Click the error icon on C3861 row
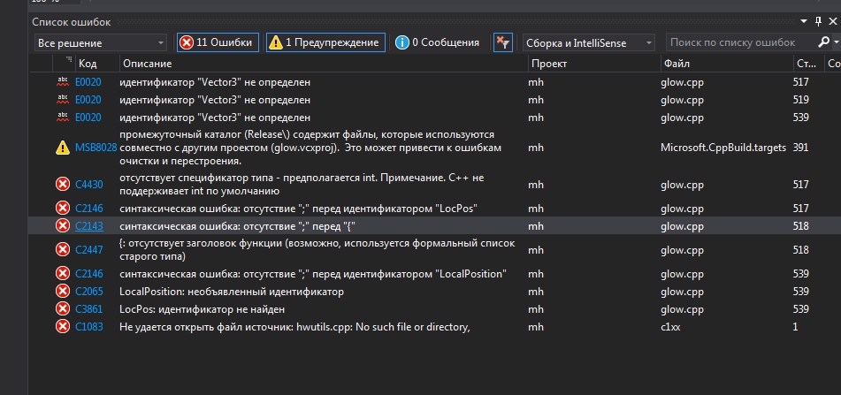This screenshot has height=395, width=841. pyautogui.click(x=63, y=308)
